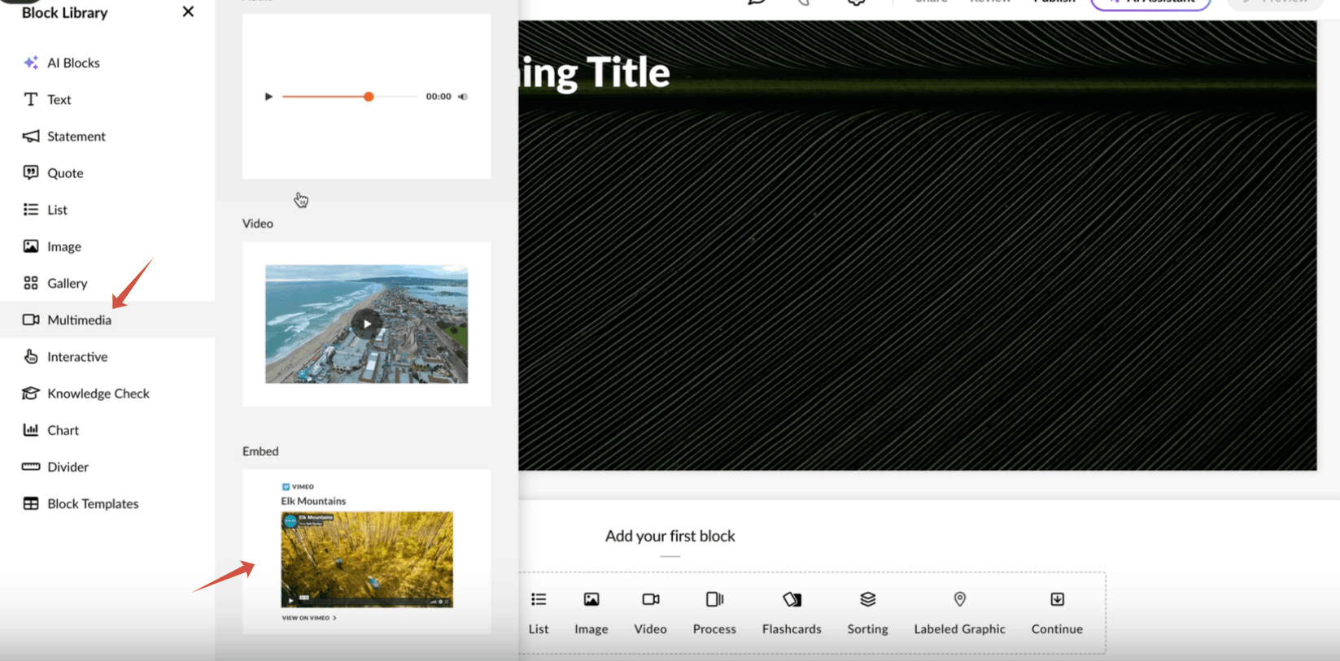Click the AI Assistant button
The height and width of the screenshot is (661, 1340).
[1150, 3]
